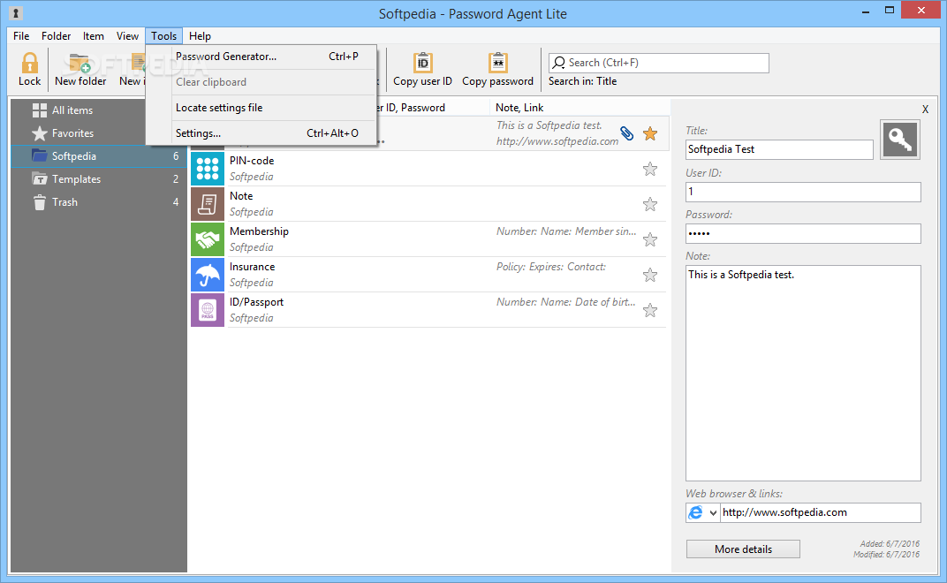
Task: Click the More details button
Action: click(743, 549)
